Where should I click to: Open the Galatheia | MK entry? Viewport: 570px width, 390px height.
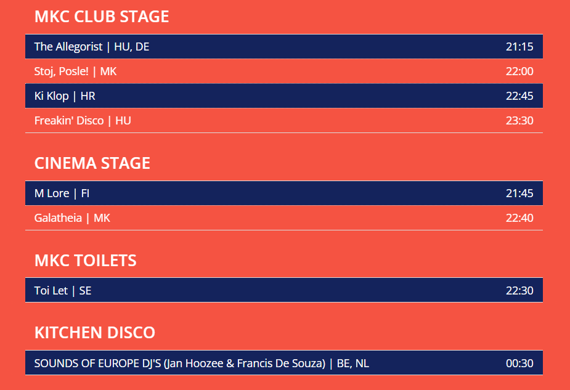284,217
